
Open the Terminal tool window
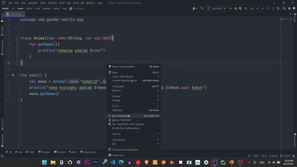[60, 152]
